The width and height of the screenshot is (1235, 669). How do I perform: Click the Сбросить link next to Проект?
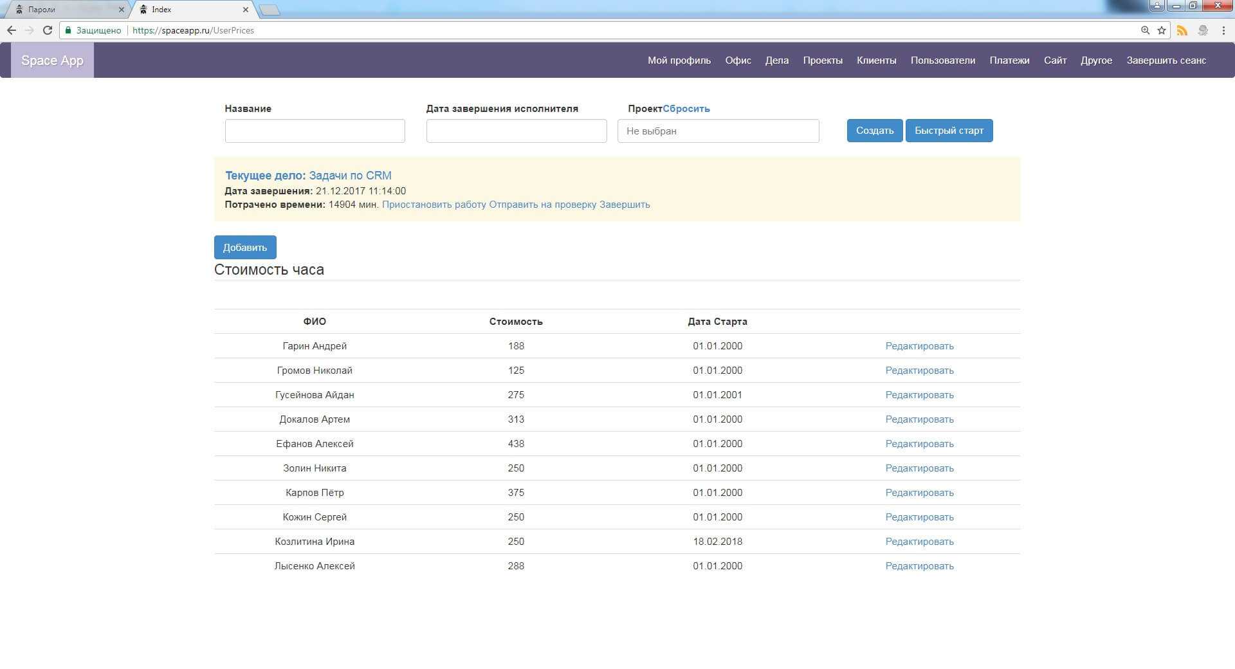click(x=686, y=109)
